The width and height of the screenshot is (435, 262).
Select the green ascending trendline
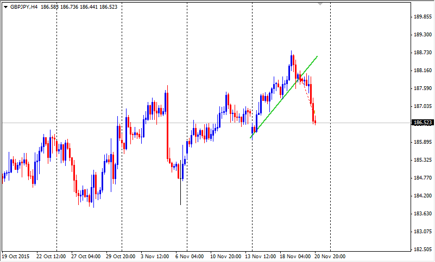(x=283, y=97)
